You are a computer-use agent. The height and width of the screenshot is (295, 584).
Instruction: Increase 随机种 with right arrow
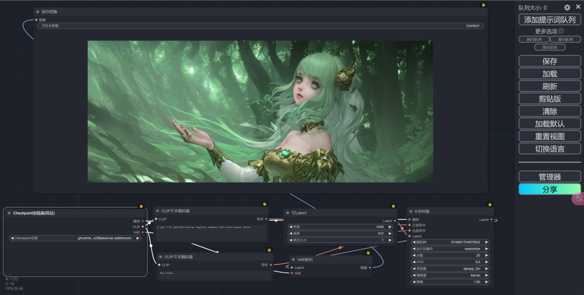pyautogui.click(x=486, y=242)
